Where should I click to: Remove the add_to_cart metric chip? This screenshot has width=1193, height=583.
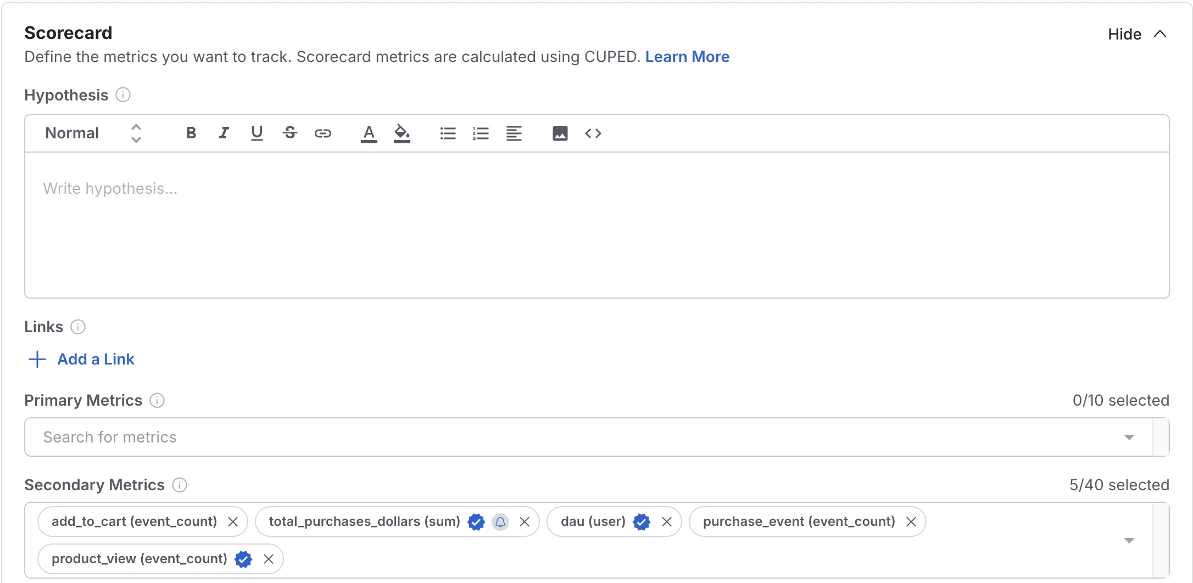234,522
